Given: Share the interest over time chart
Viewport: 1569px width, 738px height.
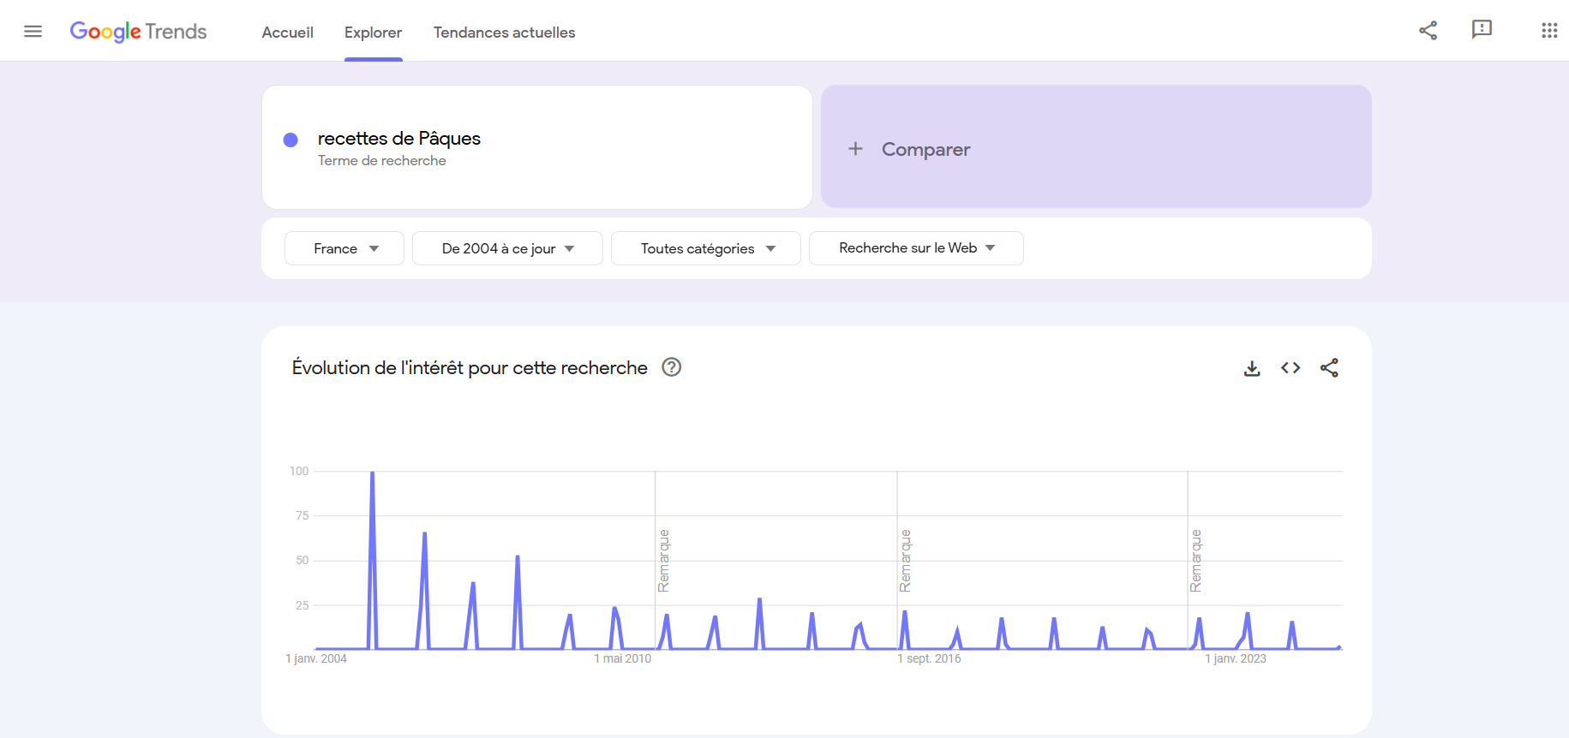Looking at the screenshot, I should 1329,368.
